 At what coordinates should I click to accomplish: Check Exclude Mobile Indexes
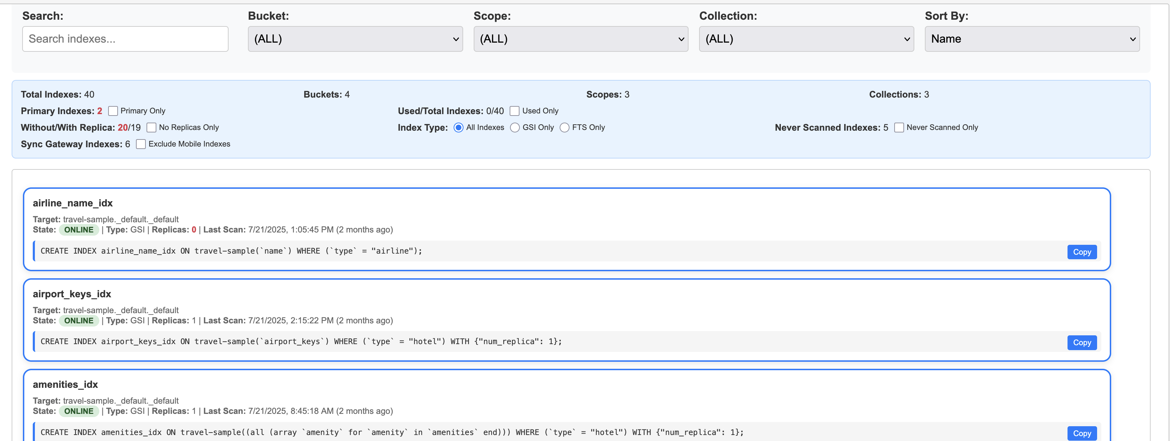141,144
